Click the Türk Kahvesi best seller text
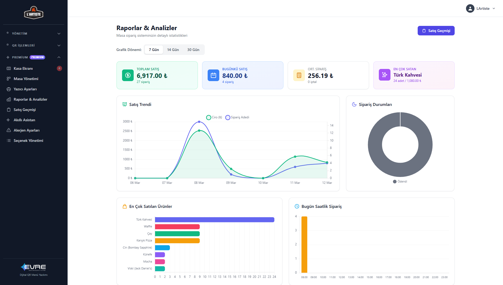Screen dimensions: 503x285 click(x=407, y=75)
